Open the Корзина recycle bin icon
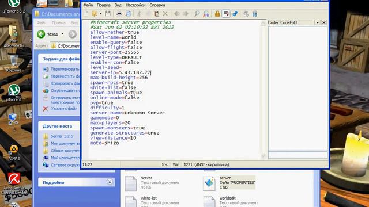Screen dimensions: 369x207 [x=14, y=63]
